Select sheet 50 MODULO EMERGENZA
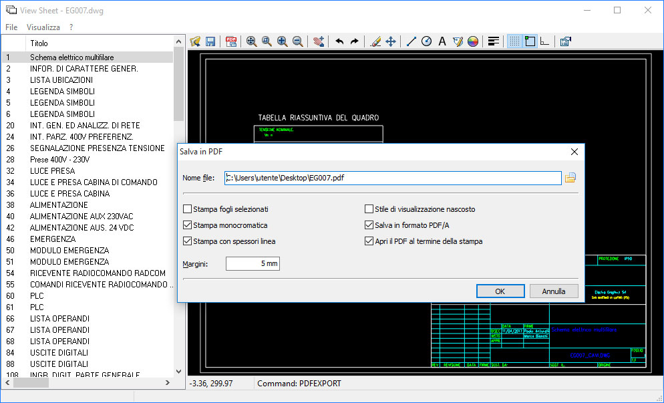The width and height of the screenshot is (664, 403). 88,251
